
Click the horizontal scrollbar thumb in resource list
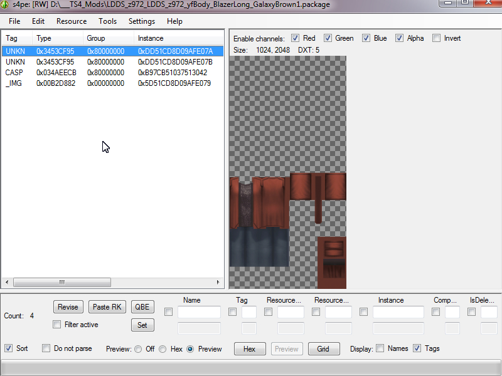coord(62,282)
